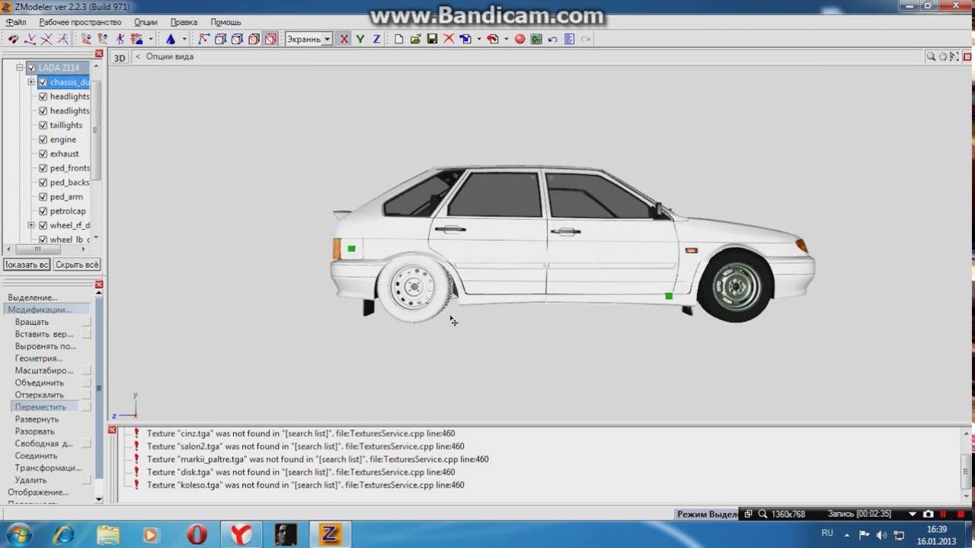Close the commands panel with red X

coord(99,285)
